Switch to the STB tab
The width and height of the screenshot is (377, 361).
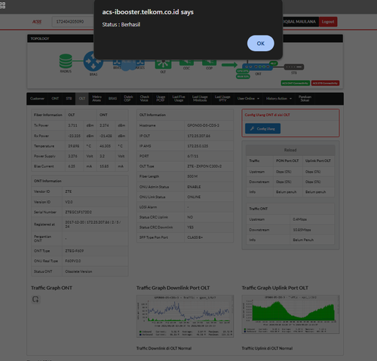pyautogui.click(x=69, y=99)
